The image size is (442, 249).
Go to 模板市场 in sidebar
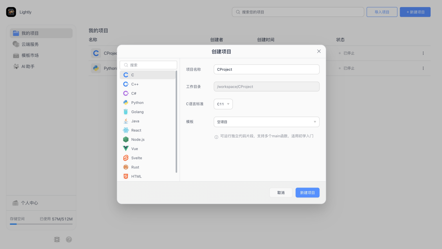tap(41, 55)
